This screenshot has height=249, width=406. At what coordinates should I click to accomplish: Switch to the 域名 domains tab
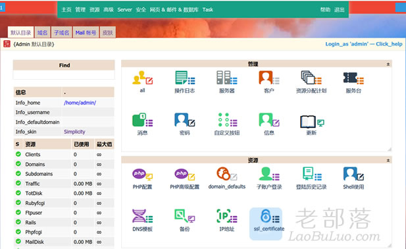tap(43, 32)
